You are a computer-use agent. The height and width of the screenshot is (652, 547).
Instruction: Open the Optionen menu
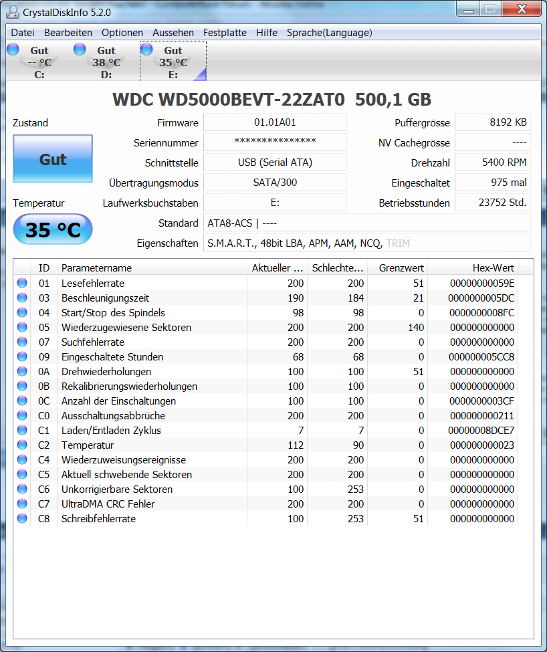pyautogui.click(x=122, y=33)
